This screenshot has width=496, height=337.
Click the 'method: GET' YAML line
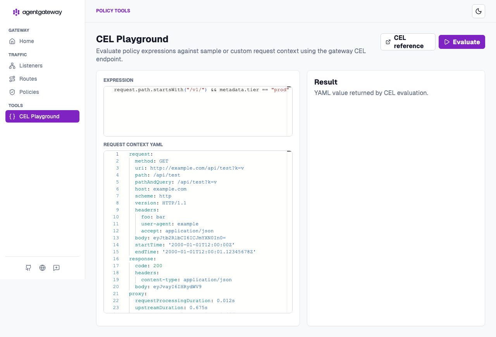click(152, 161)
